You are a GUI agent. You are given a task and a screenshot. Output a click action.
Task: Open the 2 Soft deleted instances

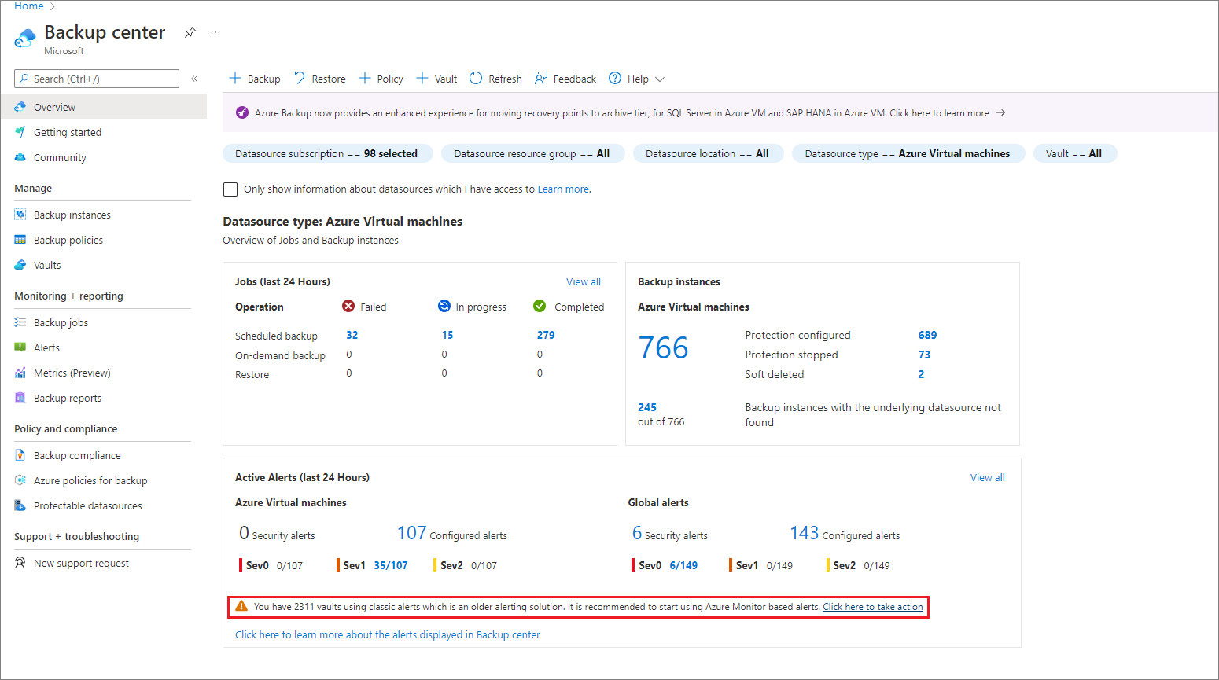(x=921, y=374)
